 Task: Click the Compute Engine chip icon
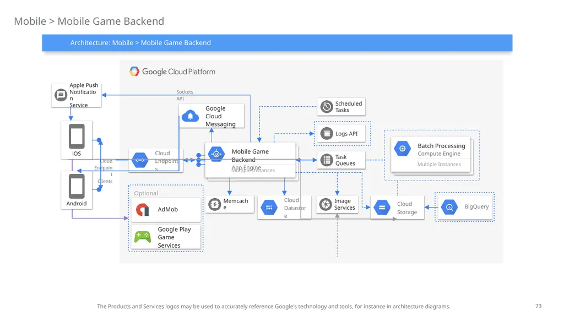403,149
